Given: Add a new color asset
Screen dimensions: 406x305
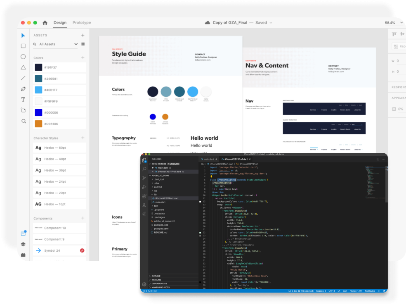Looking at the screenshot, I should click(x=83, y=58).
